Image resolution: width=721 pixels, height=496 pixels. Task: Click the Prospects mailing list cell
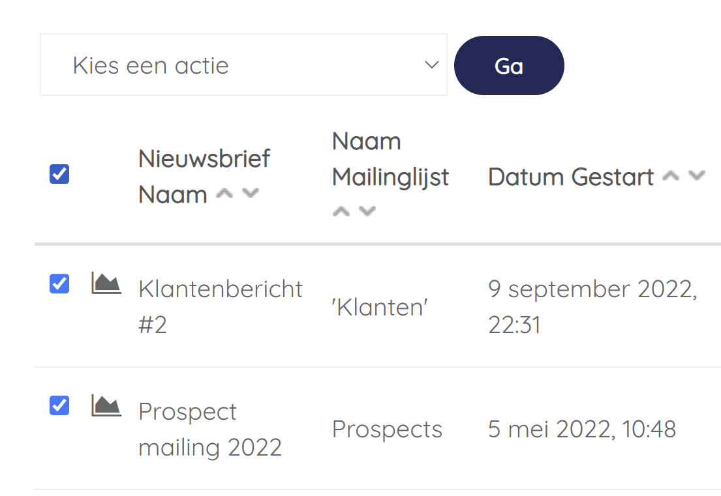click(x=387, y=430)
